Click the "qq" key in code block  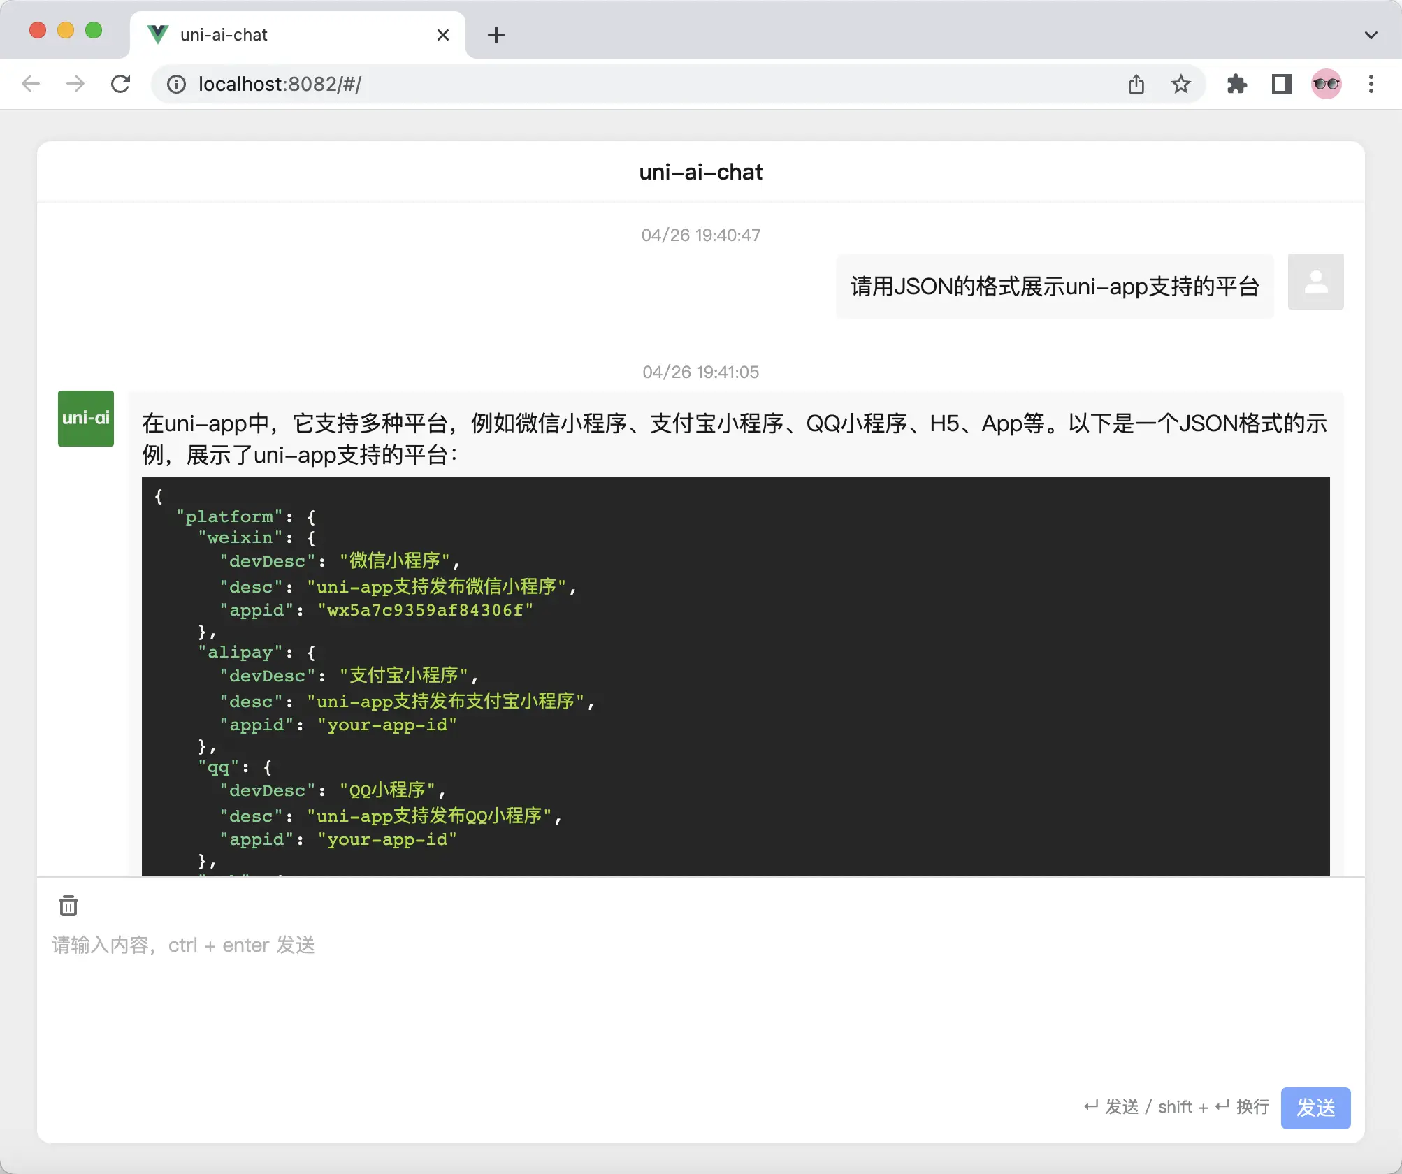[x=218, y=767]
